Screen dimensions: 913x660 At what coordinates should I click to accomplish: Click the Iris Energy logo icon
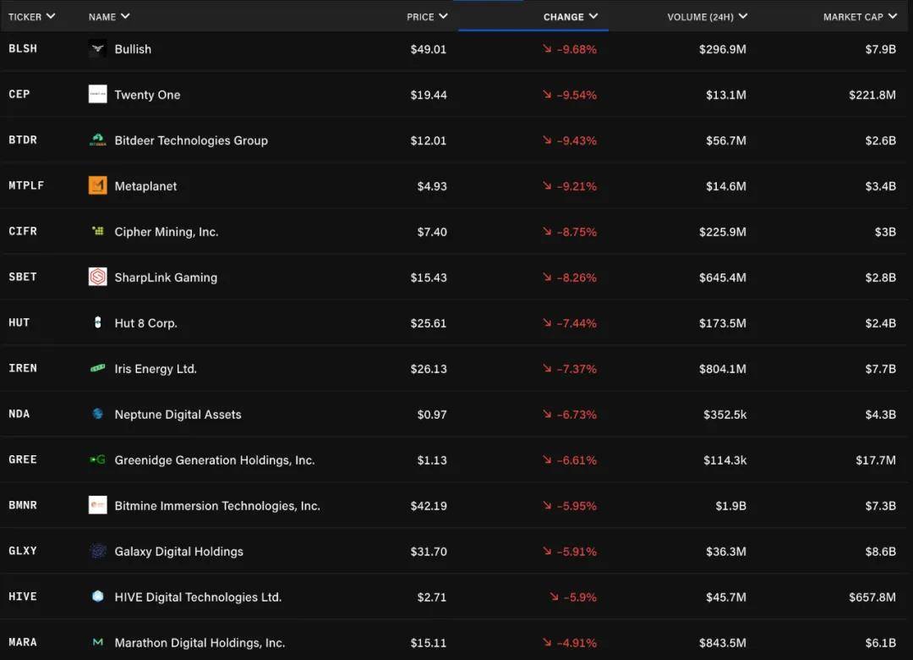tap(97, 369)
